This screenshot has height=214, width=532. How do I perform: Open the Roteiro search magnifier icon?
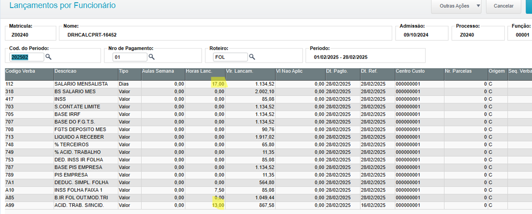tap(252, 57)
